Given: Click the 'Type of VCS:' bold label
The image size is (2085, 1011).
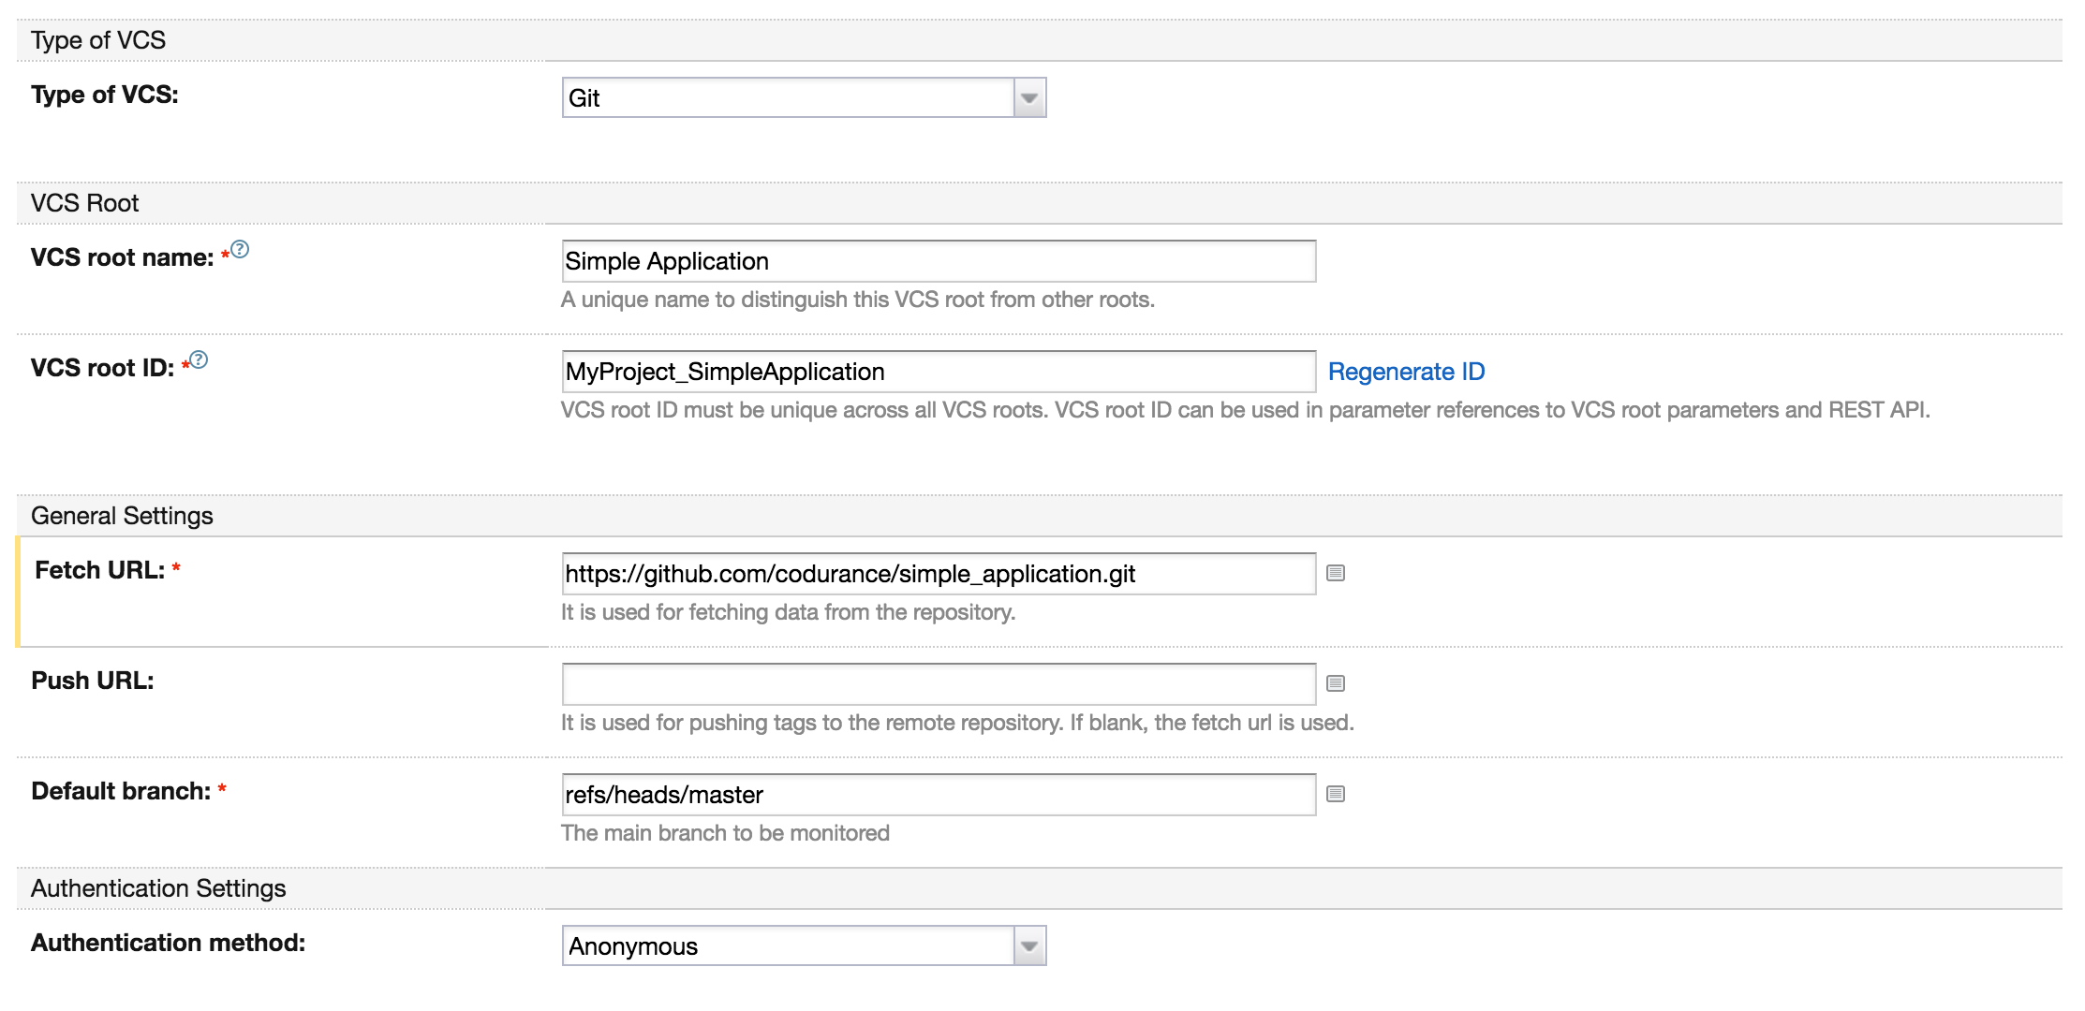Looking at the screenshot, I should 104,95.
